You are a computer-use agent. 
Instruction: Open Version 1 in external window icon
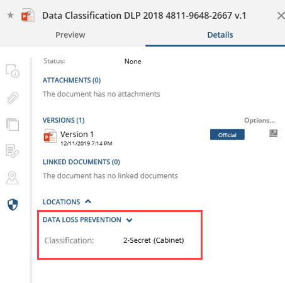click(273, 133)
